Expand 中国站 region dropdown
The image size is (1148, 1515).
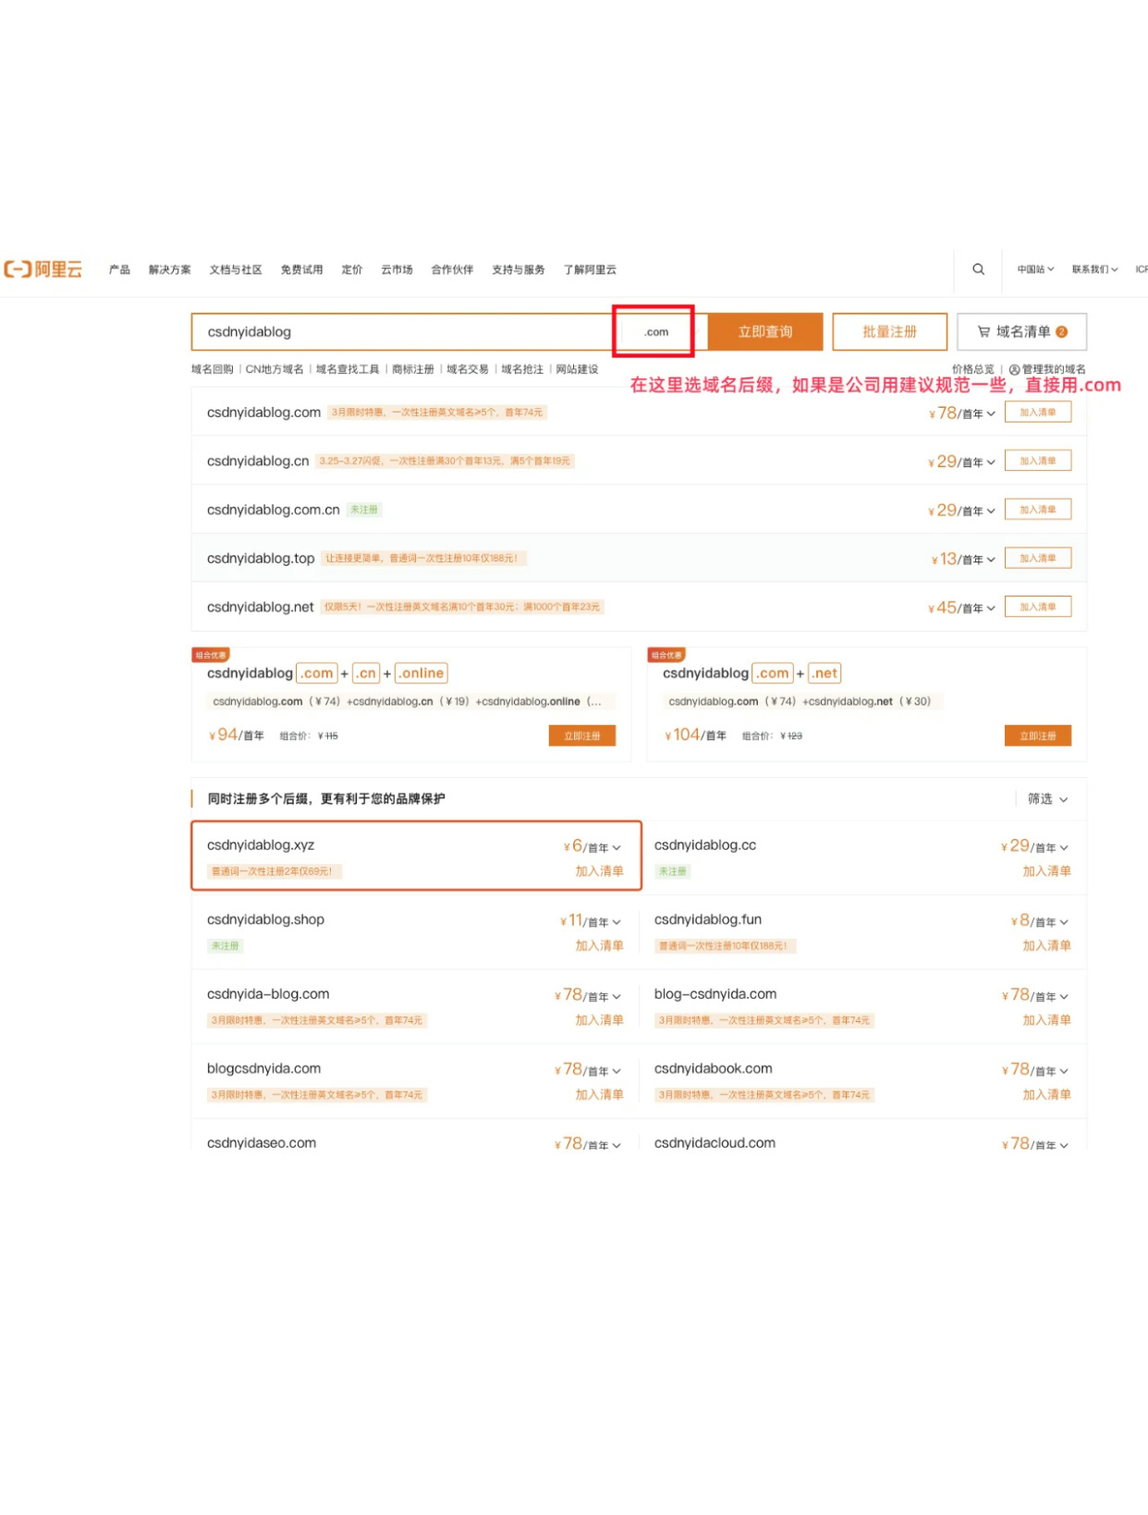point(1035,269)
